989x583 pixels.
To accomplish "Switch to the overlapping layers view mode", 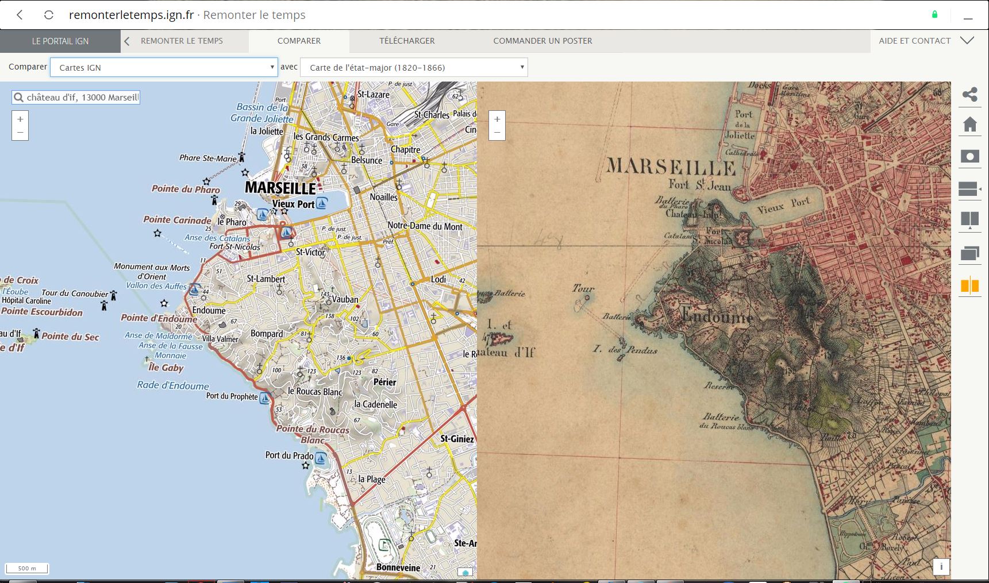I will coord(969,253).
